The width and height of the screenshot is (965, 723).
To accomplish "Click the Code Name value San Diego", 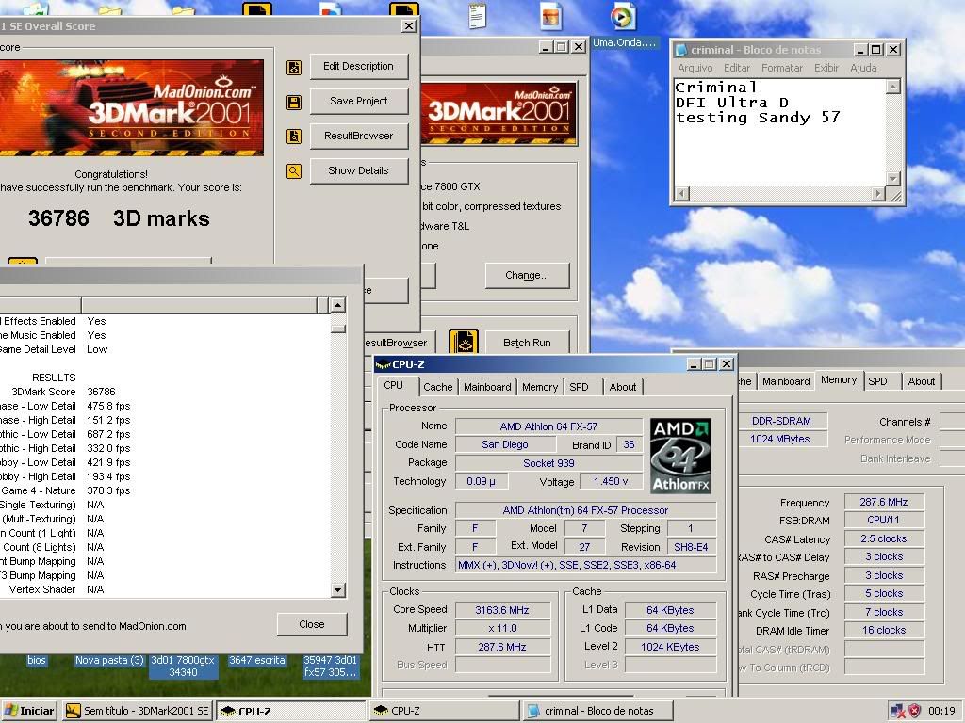I will tap(505, 444).
